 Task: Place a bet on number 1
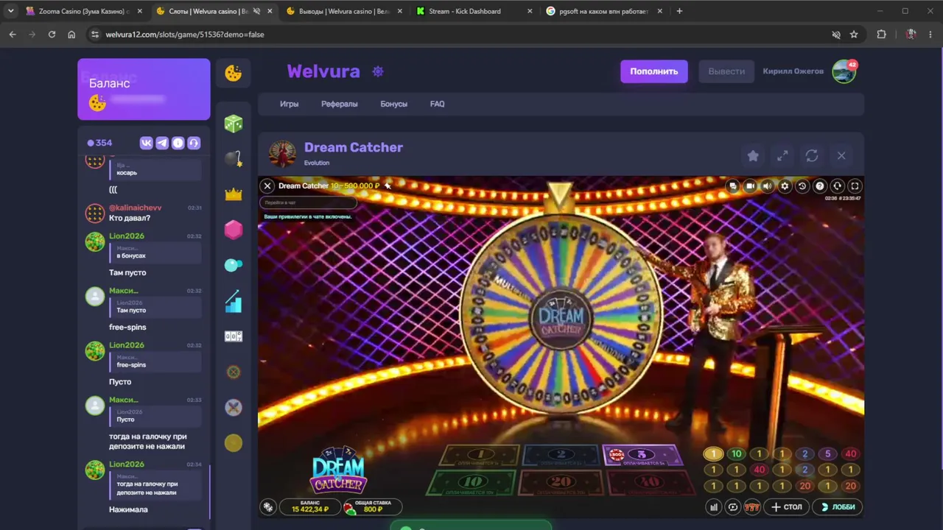coord(480,456)
